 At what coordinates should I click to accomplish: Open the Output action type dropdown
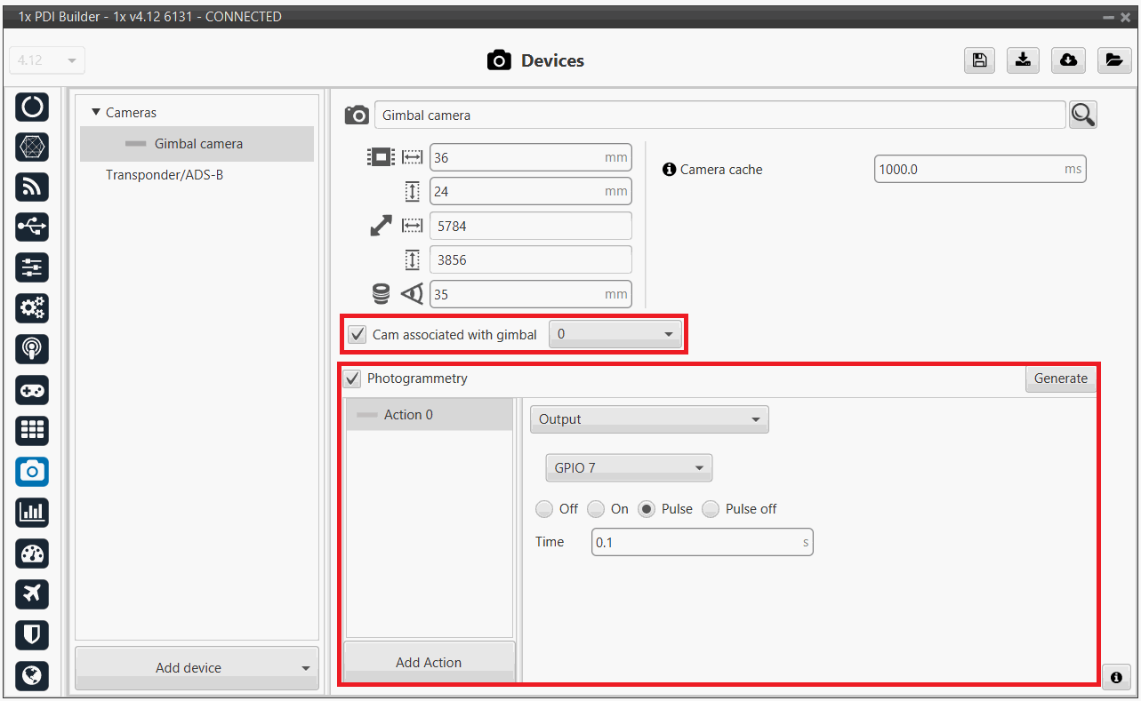coord(649,419)
